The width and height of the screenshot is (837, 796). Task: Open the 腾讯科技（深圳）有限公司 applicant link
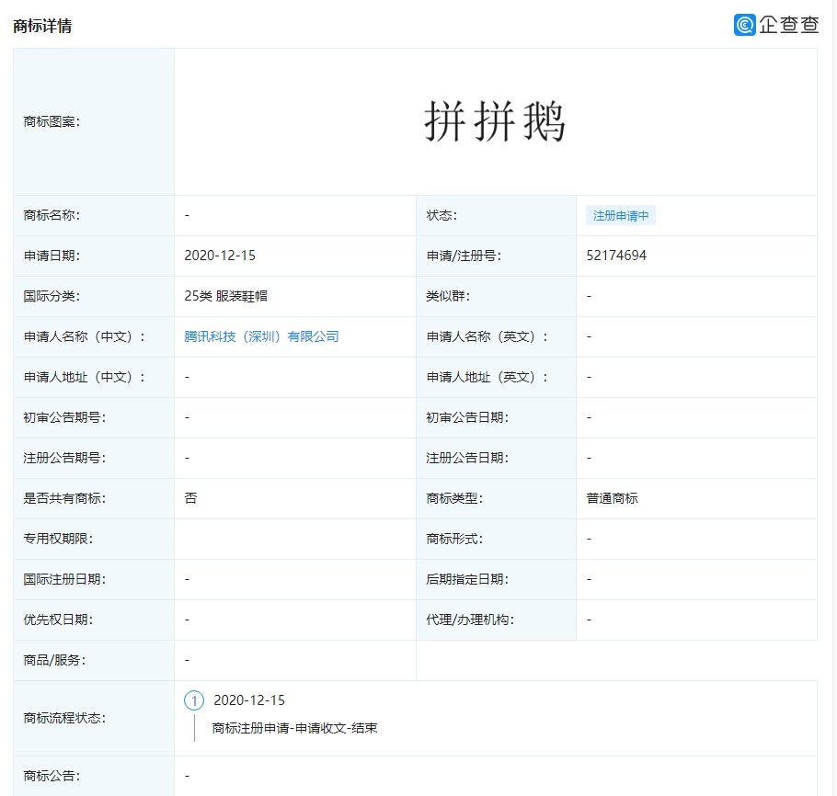tap(262, 336)
